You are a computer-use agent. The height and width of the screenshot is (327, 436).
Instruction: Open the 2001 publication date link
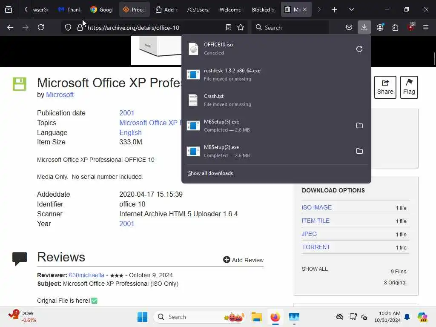[x=127, y=113]
